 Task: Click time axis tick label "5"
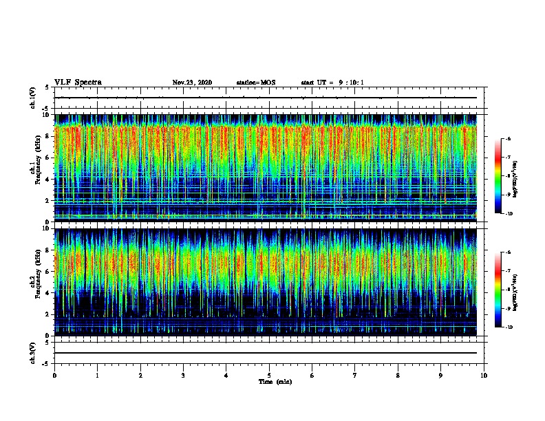click(x=269, y=376)
